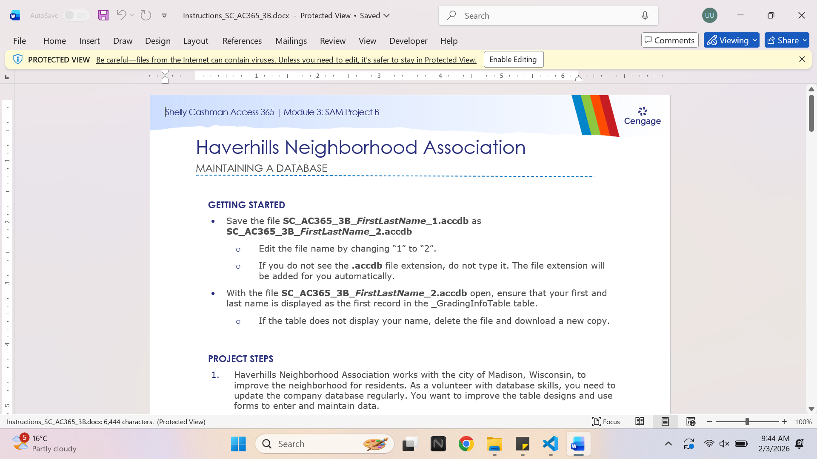The height and width of the screenshot is (459, 817).
Task: Expand the file name Saved chevron
Action: coord(386,16)
